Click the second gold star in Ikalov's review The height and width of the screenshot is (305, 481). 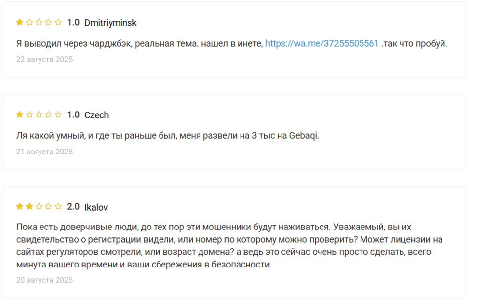[29, 207]
